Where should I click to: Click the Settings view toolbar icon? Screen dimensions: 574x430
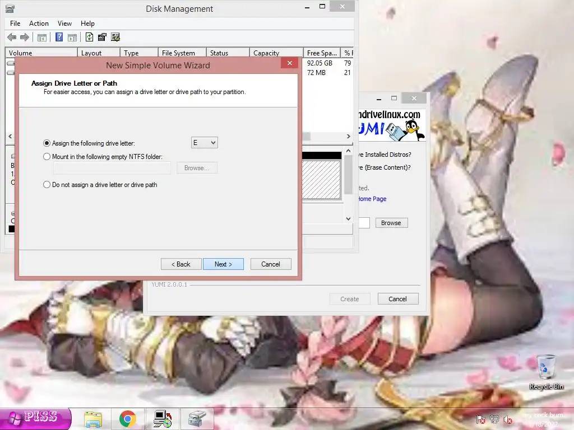115,38
